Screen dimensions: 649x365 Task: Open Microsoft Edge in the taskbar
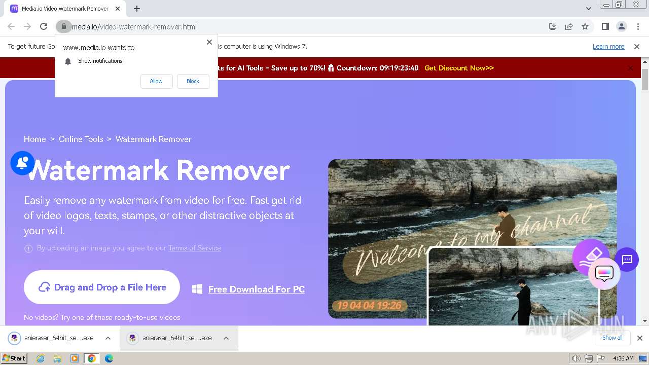[x=109, y=358]
